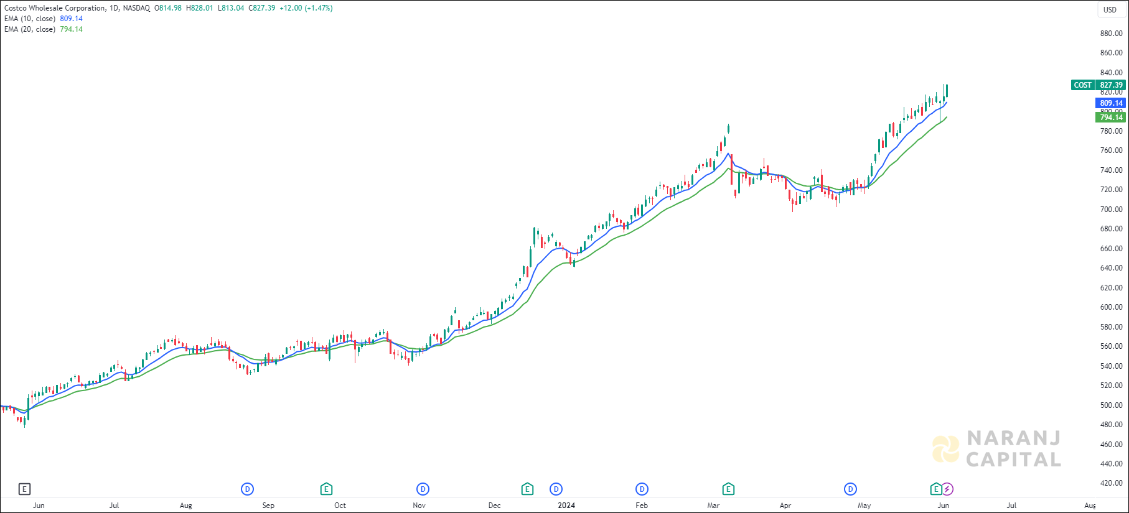The height and width of the screenshot is (513, 1129).
Task: Click the earnings marker in early March
Action: point(728,489)
